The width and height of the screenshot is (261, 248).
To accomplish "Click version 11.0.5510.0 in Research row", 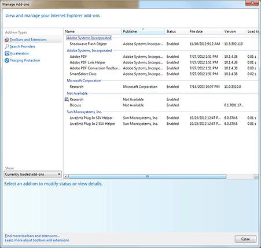I will [233, 87].
